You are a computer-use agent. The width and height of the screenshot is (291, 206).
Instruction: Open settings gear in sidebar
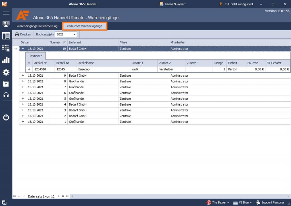point(6,72)
